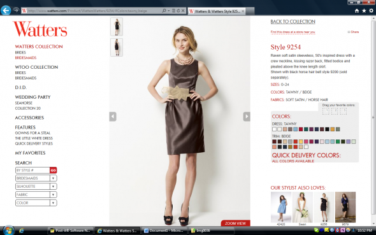Viewport: 376px width, 235px height.
Task: Open the COLOR dropdown
Action: [36, 203]
